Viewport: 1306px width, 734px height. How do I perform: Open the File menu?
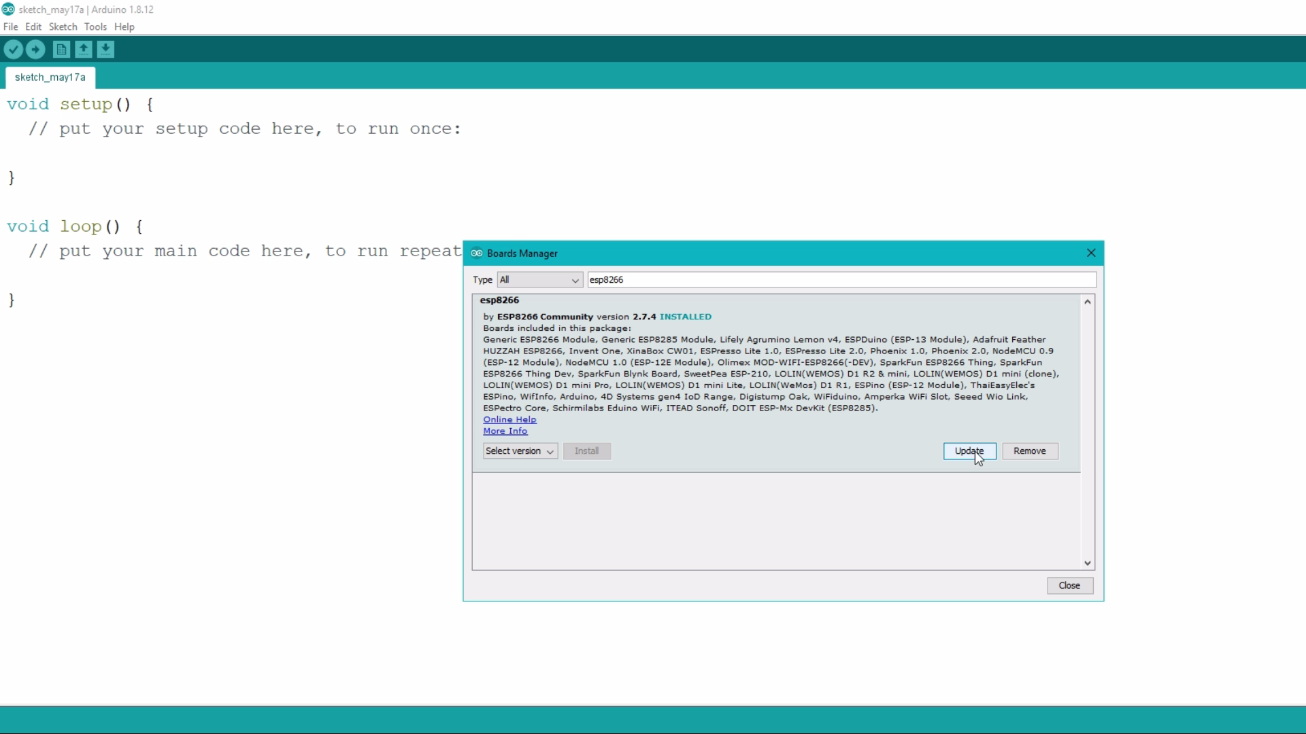tap(10, 27)
